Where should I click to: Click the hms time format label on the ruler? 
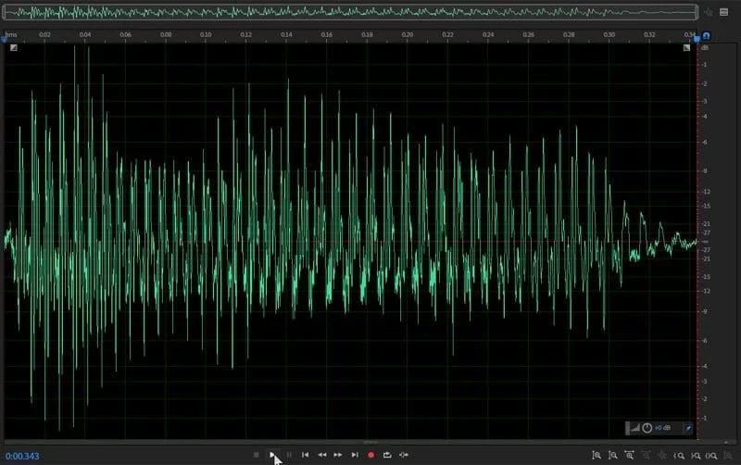11,34
